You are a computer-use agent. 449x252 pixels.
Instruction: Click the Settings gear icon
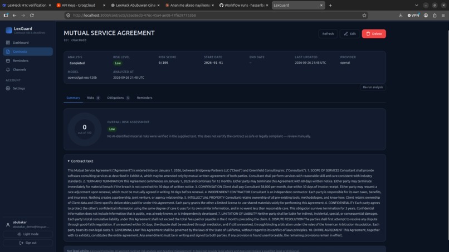pyautogui.click(x=8, y=88)
